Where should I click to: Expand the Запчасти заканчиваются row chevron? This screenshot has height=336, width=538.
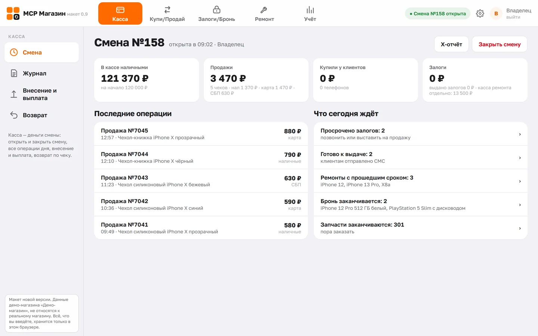(520, 228)
